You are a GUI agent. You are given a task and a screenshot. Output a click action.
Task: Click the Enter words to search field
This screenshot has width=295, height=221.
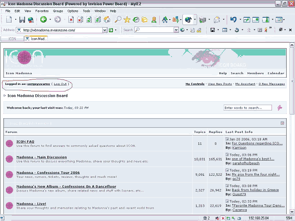click(248, 108)
